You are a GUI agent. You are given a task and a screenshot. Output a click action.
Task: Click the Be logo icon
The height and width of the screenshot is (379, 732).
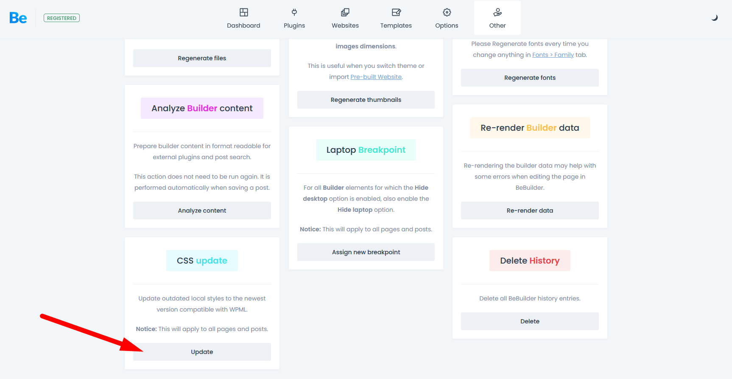point(18,18)
